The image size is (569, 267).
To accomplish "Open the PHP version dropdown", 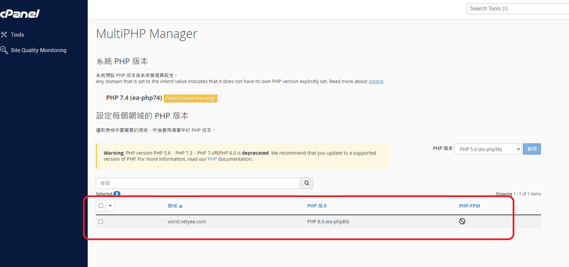I will click(488, 149).
